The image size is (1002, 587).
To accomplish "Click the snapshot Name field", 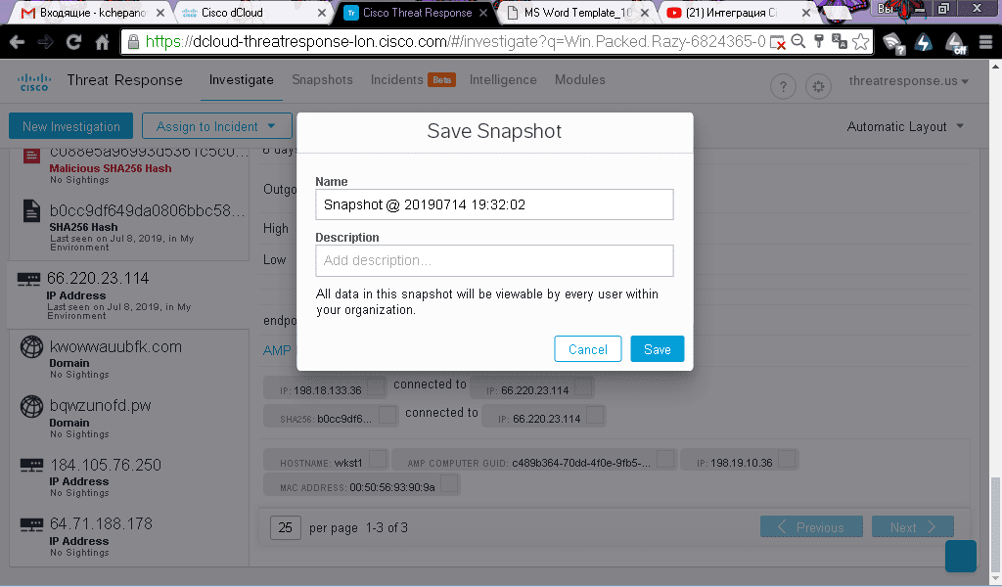I will (494, 204).
